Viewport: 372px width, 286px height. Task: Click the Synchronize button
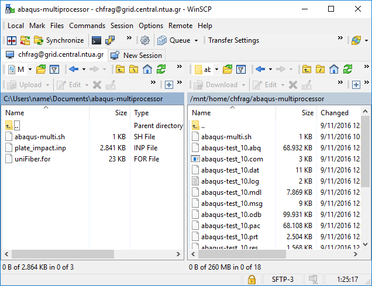(x=59, y=40)
